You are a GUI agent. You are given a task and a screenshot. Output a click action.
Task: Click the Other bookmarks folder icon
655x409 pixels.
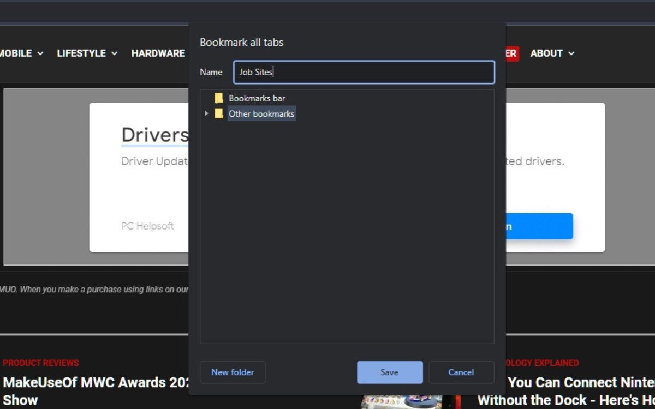[219, 113]
